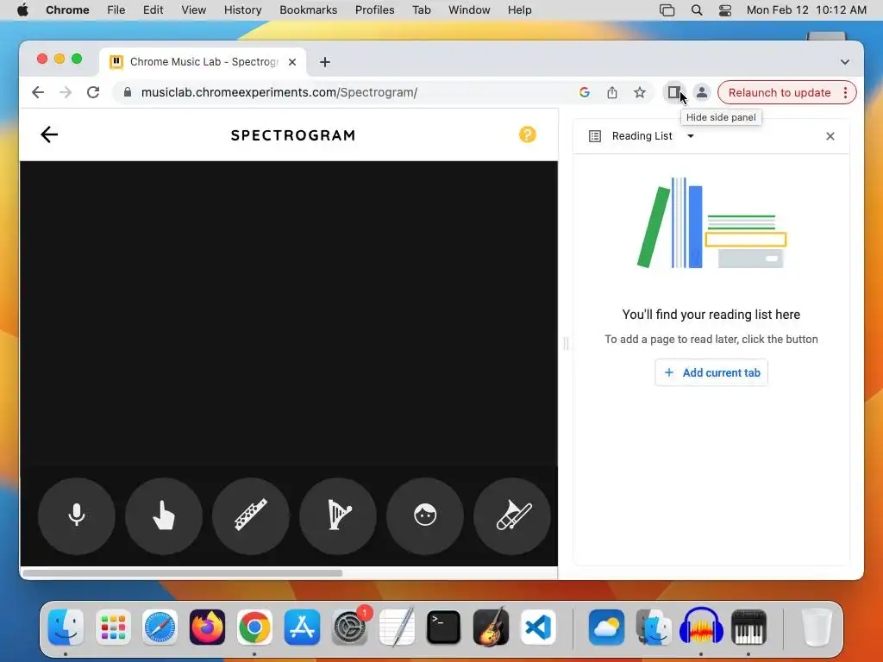
Task: Open the History menu
Action: pyautogui.click(x=242, y=10)
